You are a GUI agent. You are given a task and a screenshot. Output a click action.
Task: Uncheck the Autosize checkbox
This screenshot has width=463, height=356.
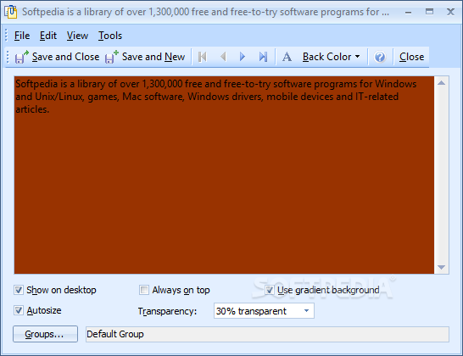coord(19,310)
